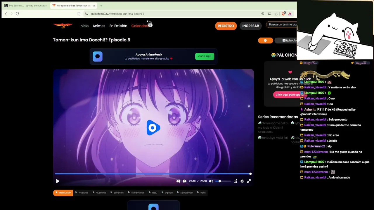Click username RulerAran02 in chat
Viewport: 374px width, 210px height.
point(316,146)
